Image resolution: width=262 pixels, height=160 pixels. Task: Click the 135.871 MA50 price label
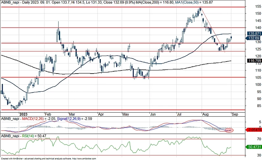click(254, 34)
